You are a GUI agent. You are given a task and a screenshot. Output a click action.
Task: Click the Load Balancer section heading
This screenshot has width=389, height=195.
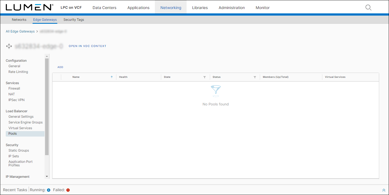click(17, 111)
